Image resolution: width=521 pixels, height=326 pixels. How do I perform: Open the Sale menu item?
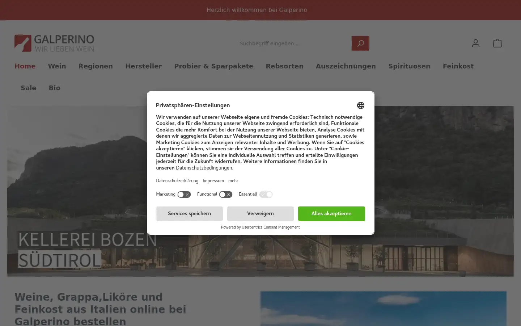pos(28,88)
